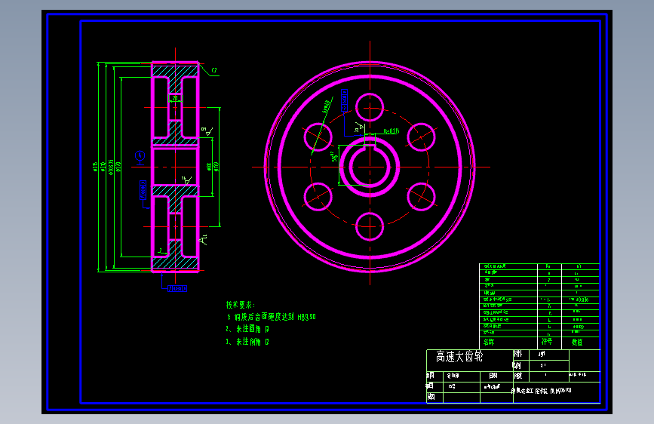Select the leftmost outer diameter dimension text
The width and height of the screenshot is (654, 424).
(96, 167)
